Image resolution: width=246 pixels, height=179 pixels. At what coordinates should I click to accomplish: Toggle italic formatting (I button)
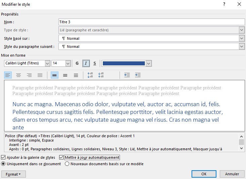(86, 63)
